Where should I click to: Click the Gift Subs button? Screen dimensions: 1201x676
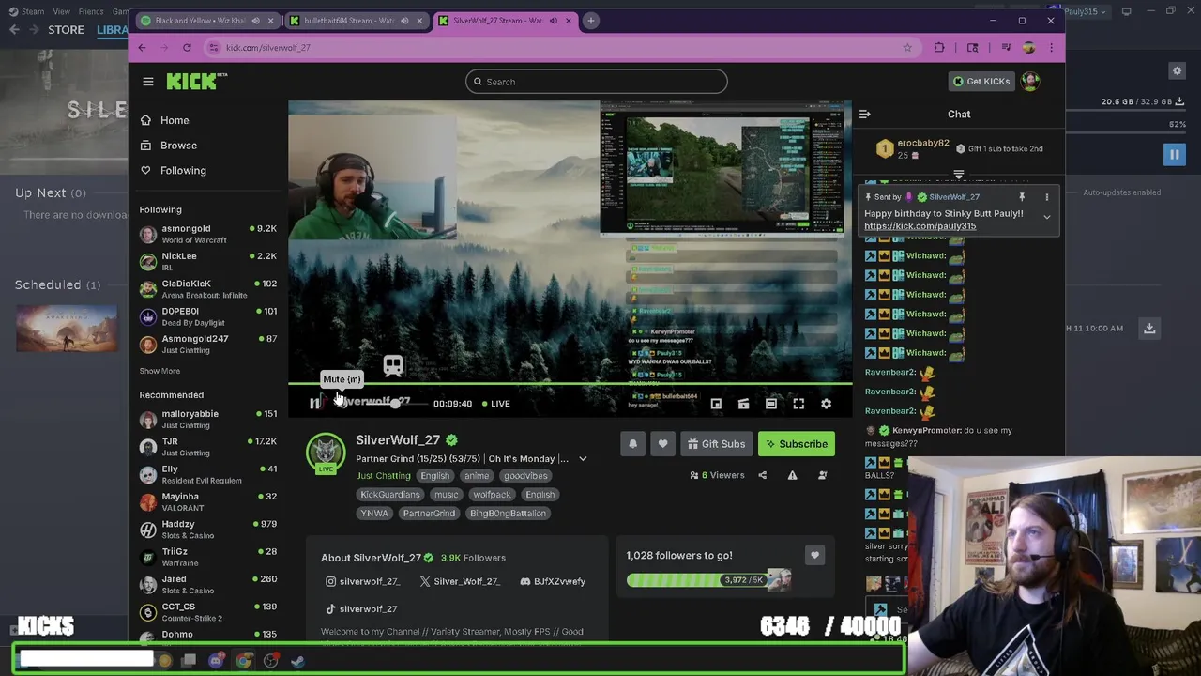[716, 444]
